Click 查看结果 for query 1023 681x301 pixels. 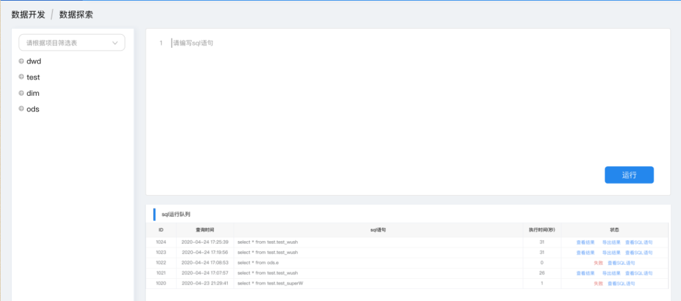pos(585,252)
